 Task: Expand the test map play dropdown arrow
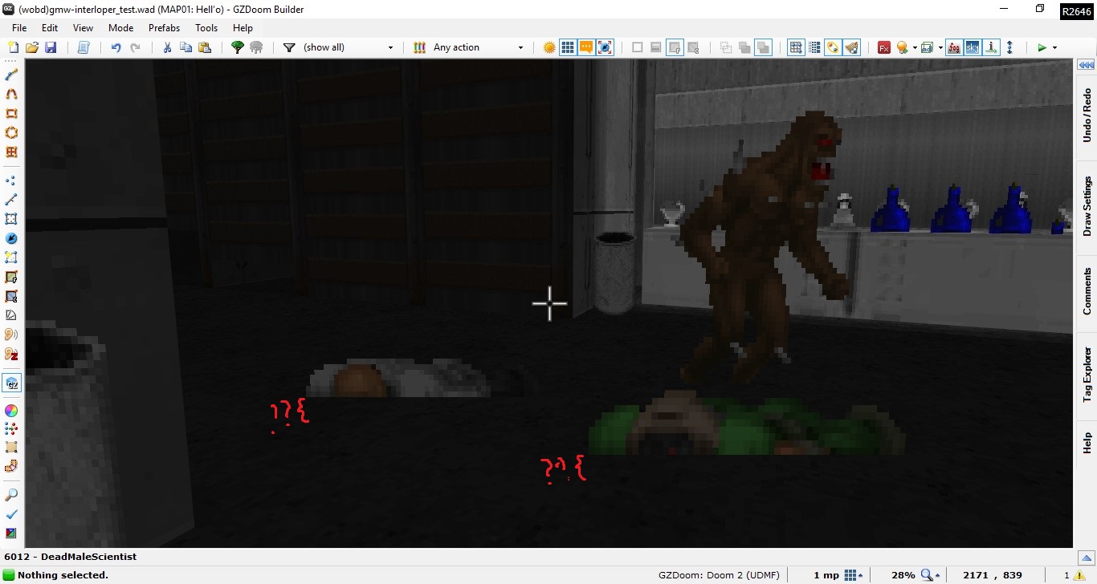[1054, 47]
